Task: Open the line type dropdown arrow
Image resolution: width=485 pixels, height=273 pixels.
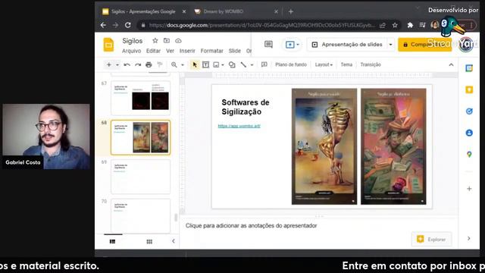Action: 252,65
